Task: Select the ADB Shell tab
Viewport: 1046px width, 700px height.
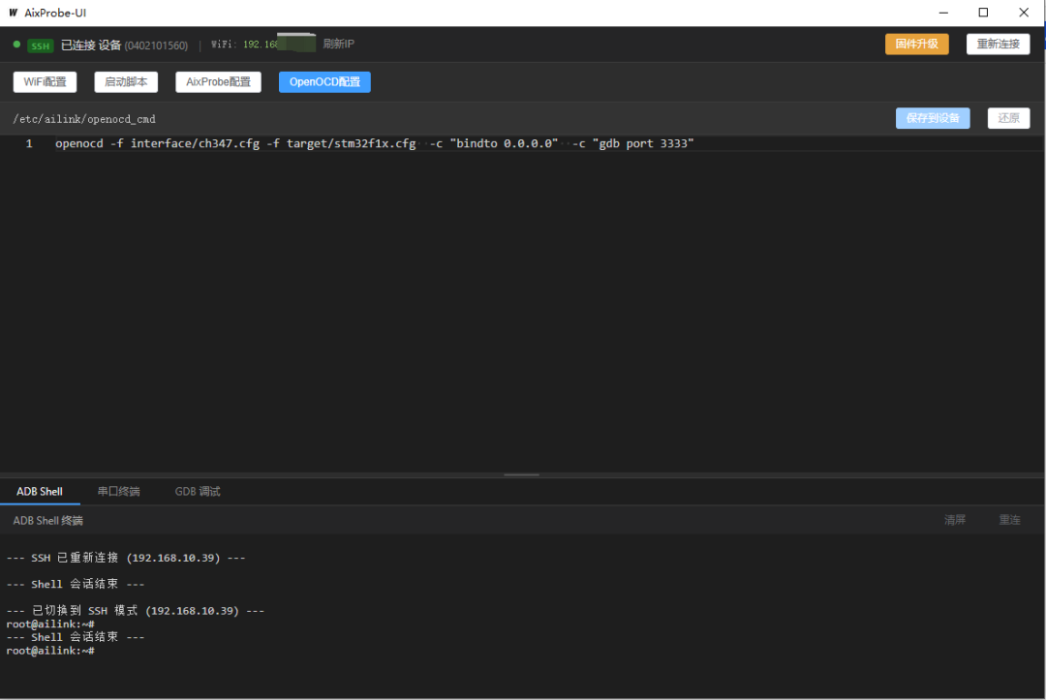Action: (40, 491)
